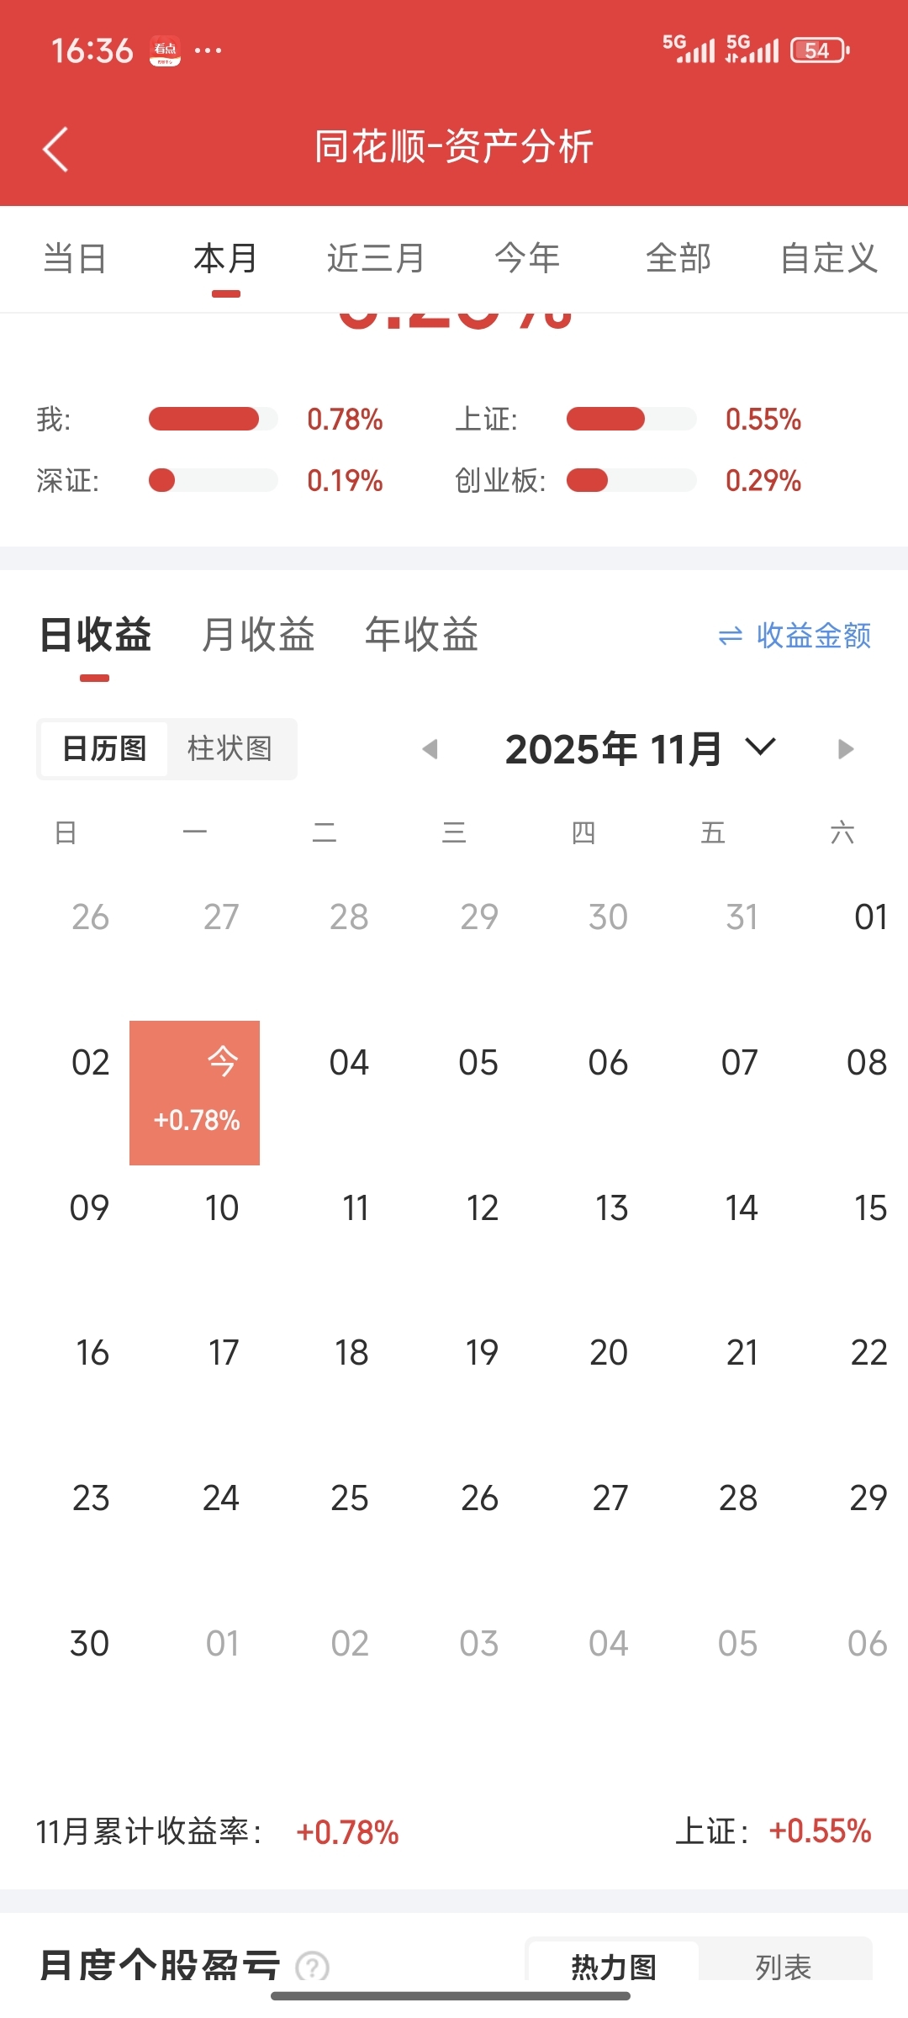This screenshot has height=2018, width=908.
Task: Switch to the 今年 period tab
Action: (x=527, y=258)
